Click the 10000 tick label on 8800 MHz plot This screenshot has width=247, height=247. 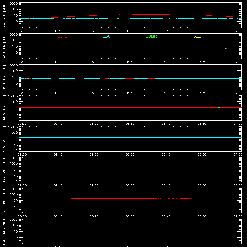[13, 189]
